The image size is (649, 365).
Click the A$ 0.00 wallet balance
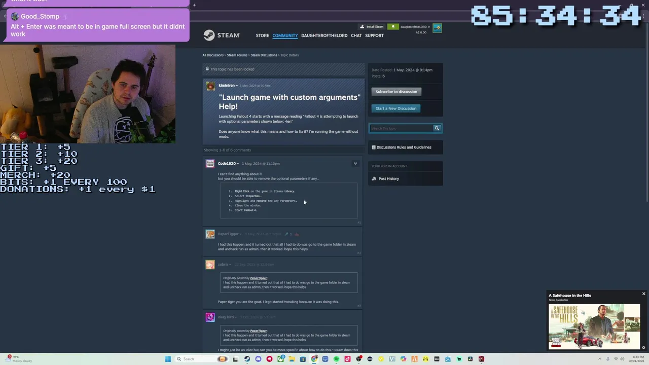(421, 32)
